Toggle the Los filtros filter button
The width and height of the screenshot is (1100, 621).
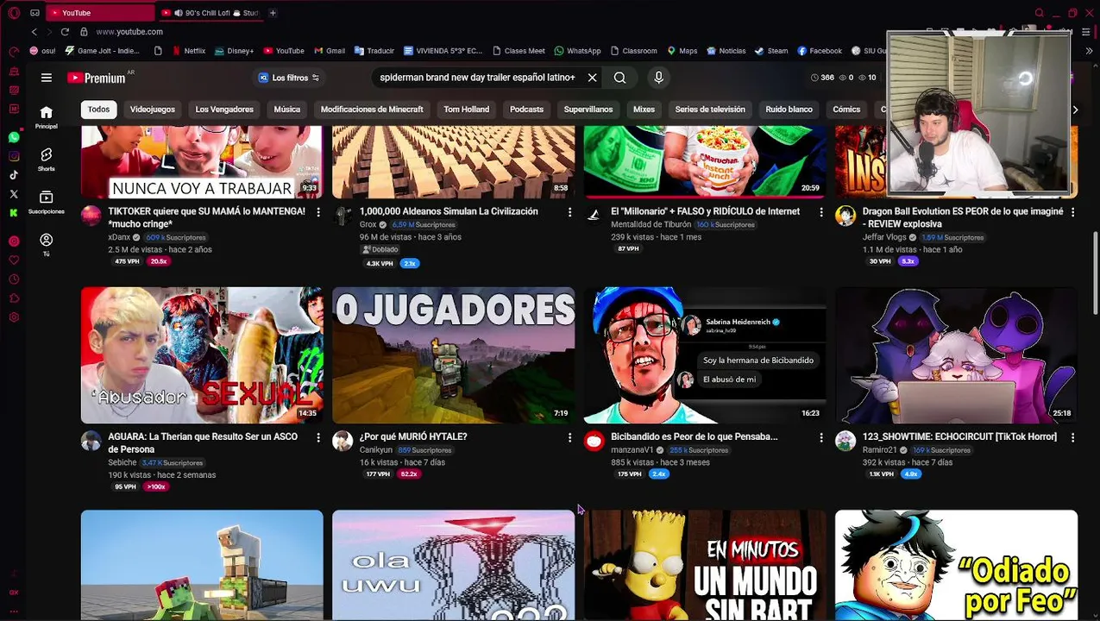[290, 78]
